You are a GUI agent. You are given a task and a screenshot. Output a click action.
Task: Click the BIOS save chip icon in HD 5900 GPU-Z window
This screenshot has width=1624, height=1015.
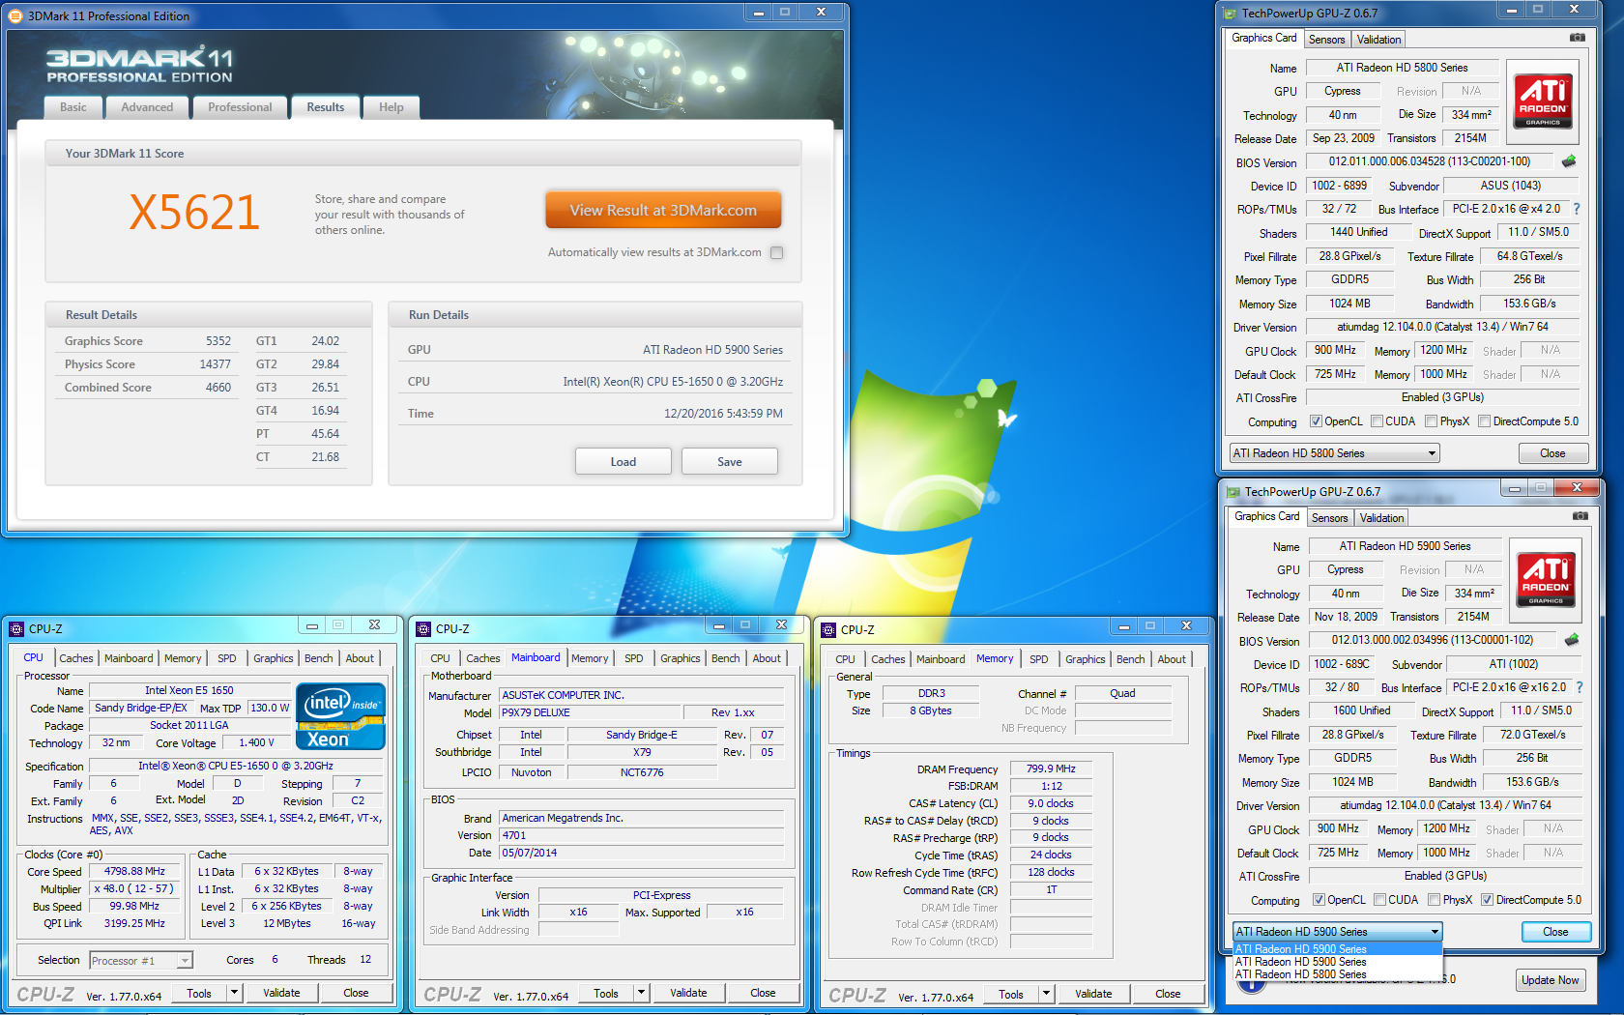(1572, 640)
